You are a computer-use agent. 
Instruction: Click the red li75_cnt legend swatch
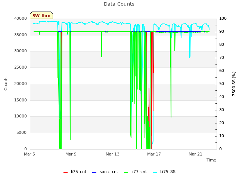click(66, 172)
